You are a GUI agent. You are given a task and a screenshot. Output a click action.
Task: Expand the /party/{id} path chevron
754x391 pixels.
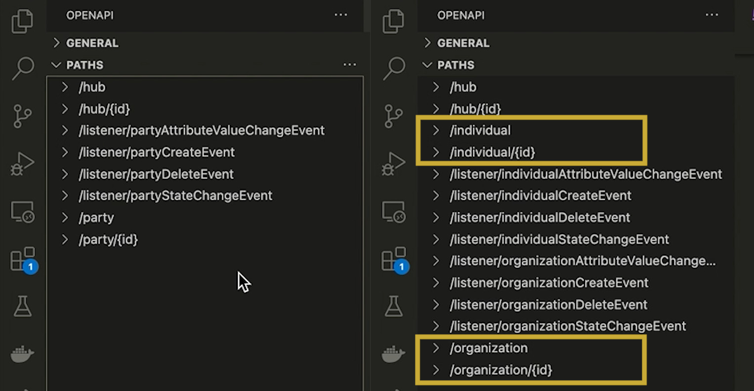point(65,240)
